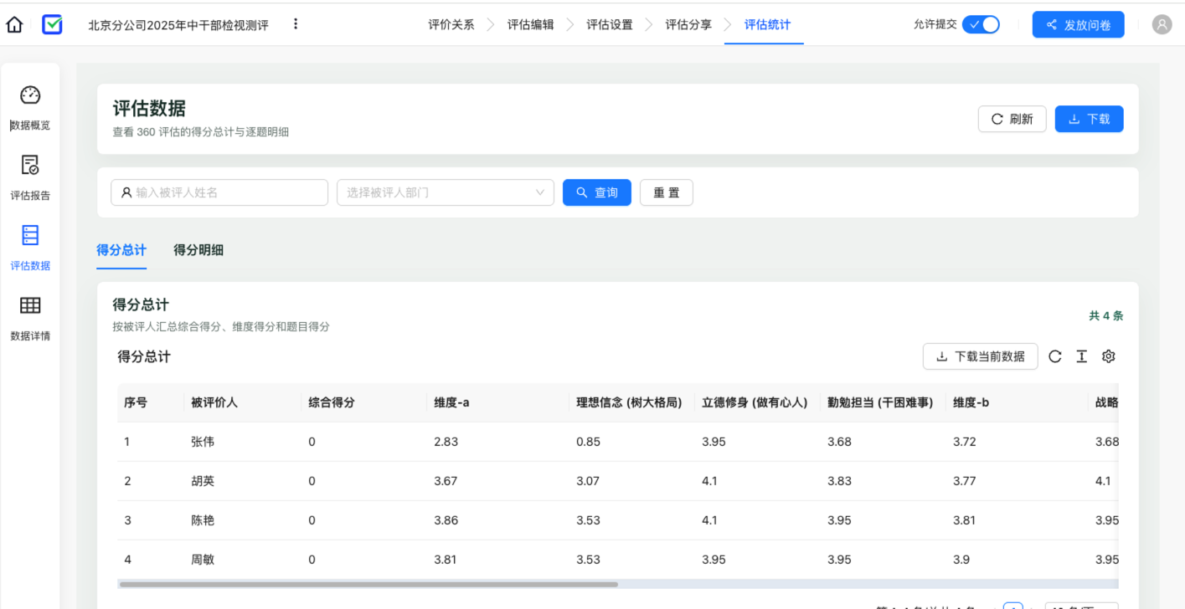This screenshot has width=1185, height=609.
Task: Click 胡英's 维度-a value 3.67
Action: pos(446,481)
